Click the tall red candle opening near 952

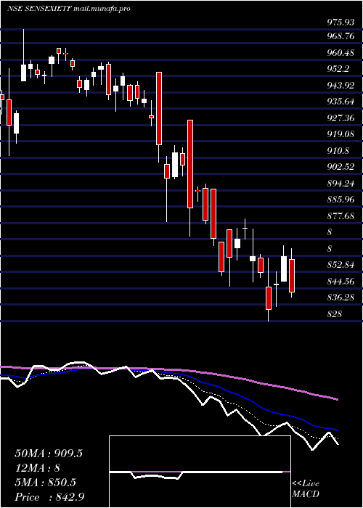159,108
